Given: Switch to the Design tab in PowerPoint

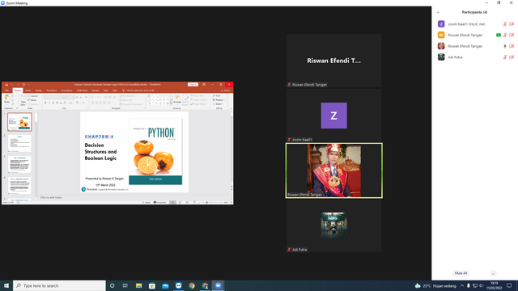Looking at the screenshot, I should [39, 91].
